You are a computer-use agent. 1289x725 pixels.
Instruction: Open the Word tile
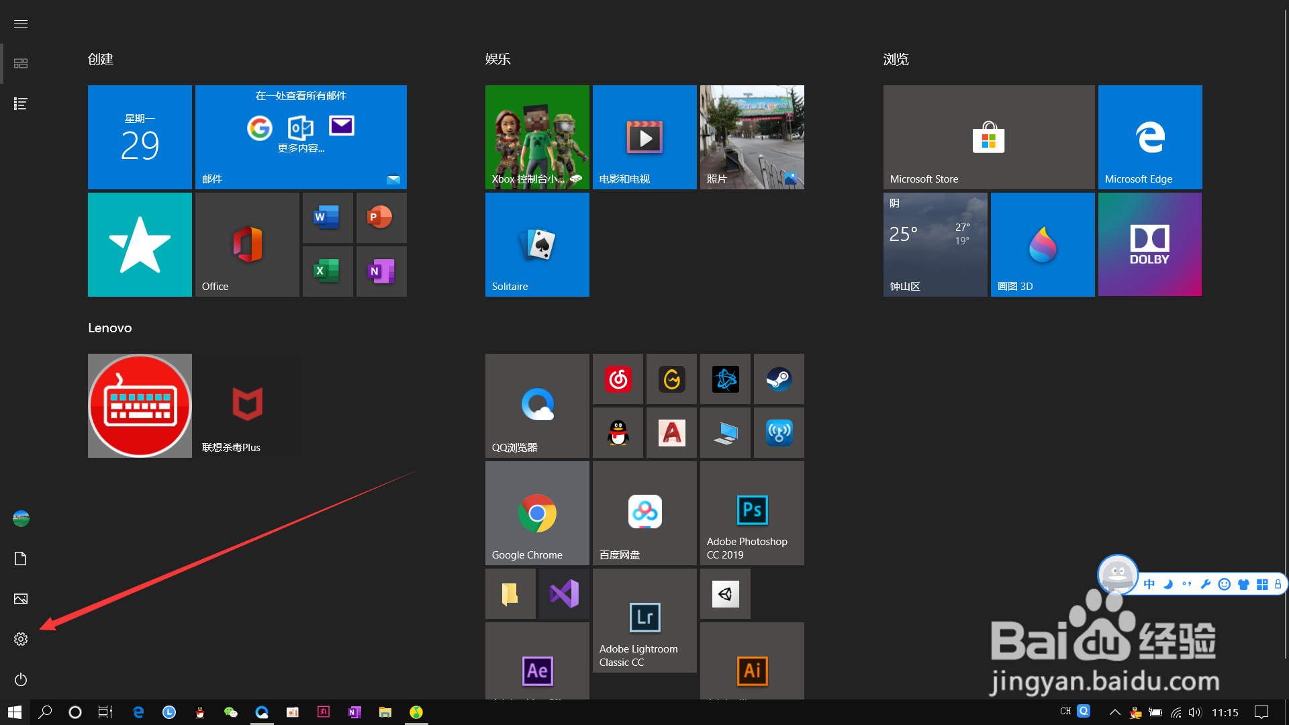[x=328, y=217]
